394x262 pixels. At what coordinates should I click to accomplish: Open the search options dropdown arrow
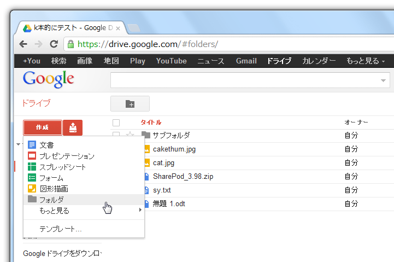[383, 80]
